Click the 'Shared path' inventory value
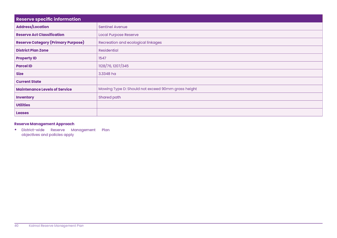Viewport: 337px width, 238px height. coord(109,97)
